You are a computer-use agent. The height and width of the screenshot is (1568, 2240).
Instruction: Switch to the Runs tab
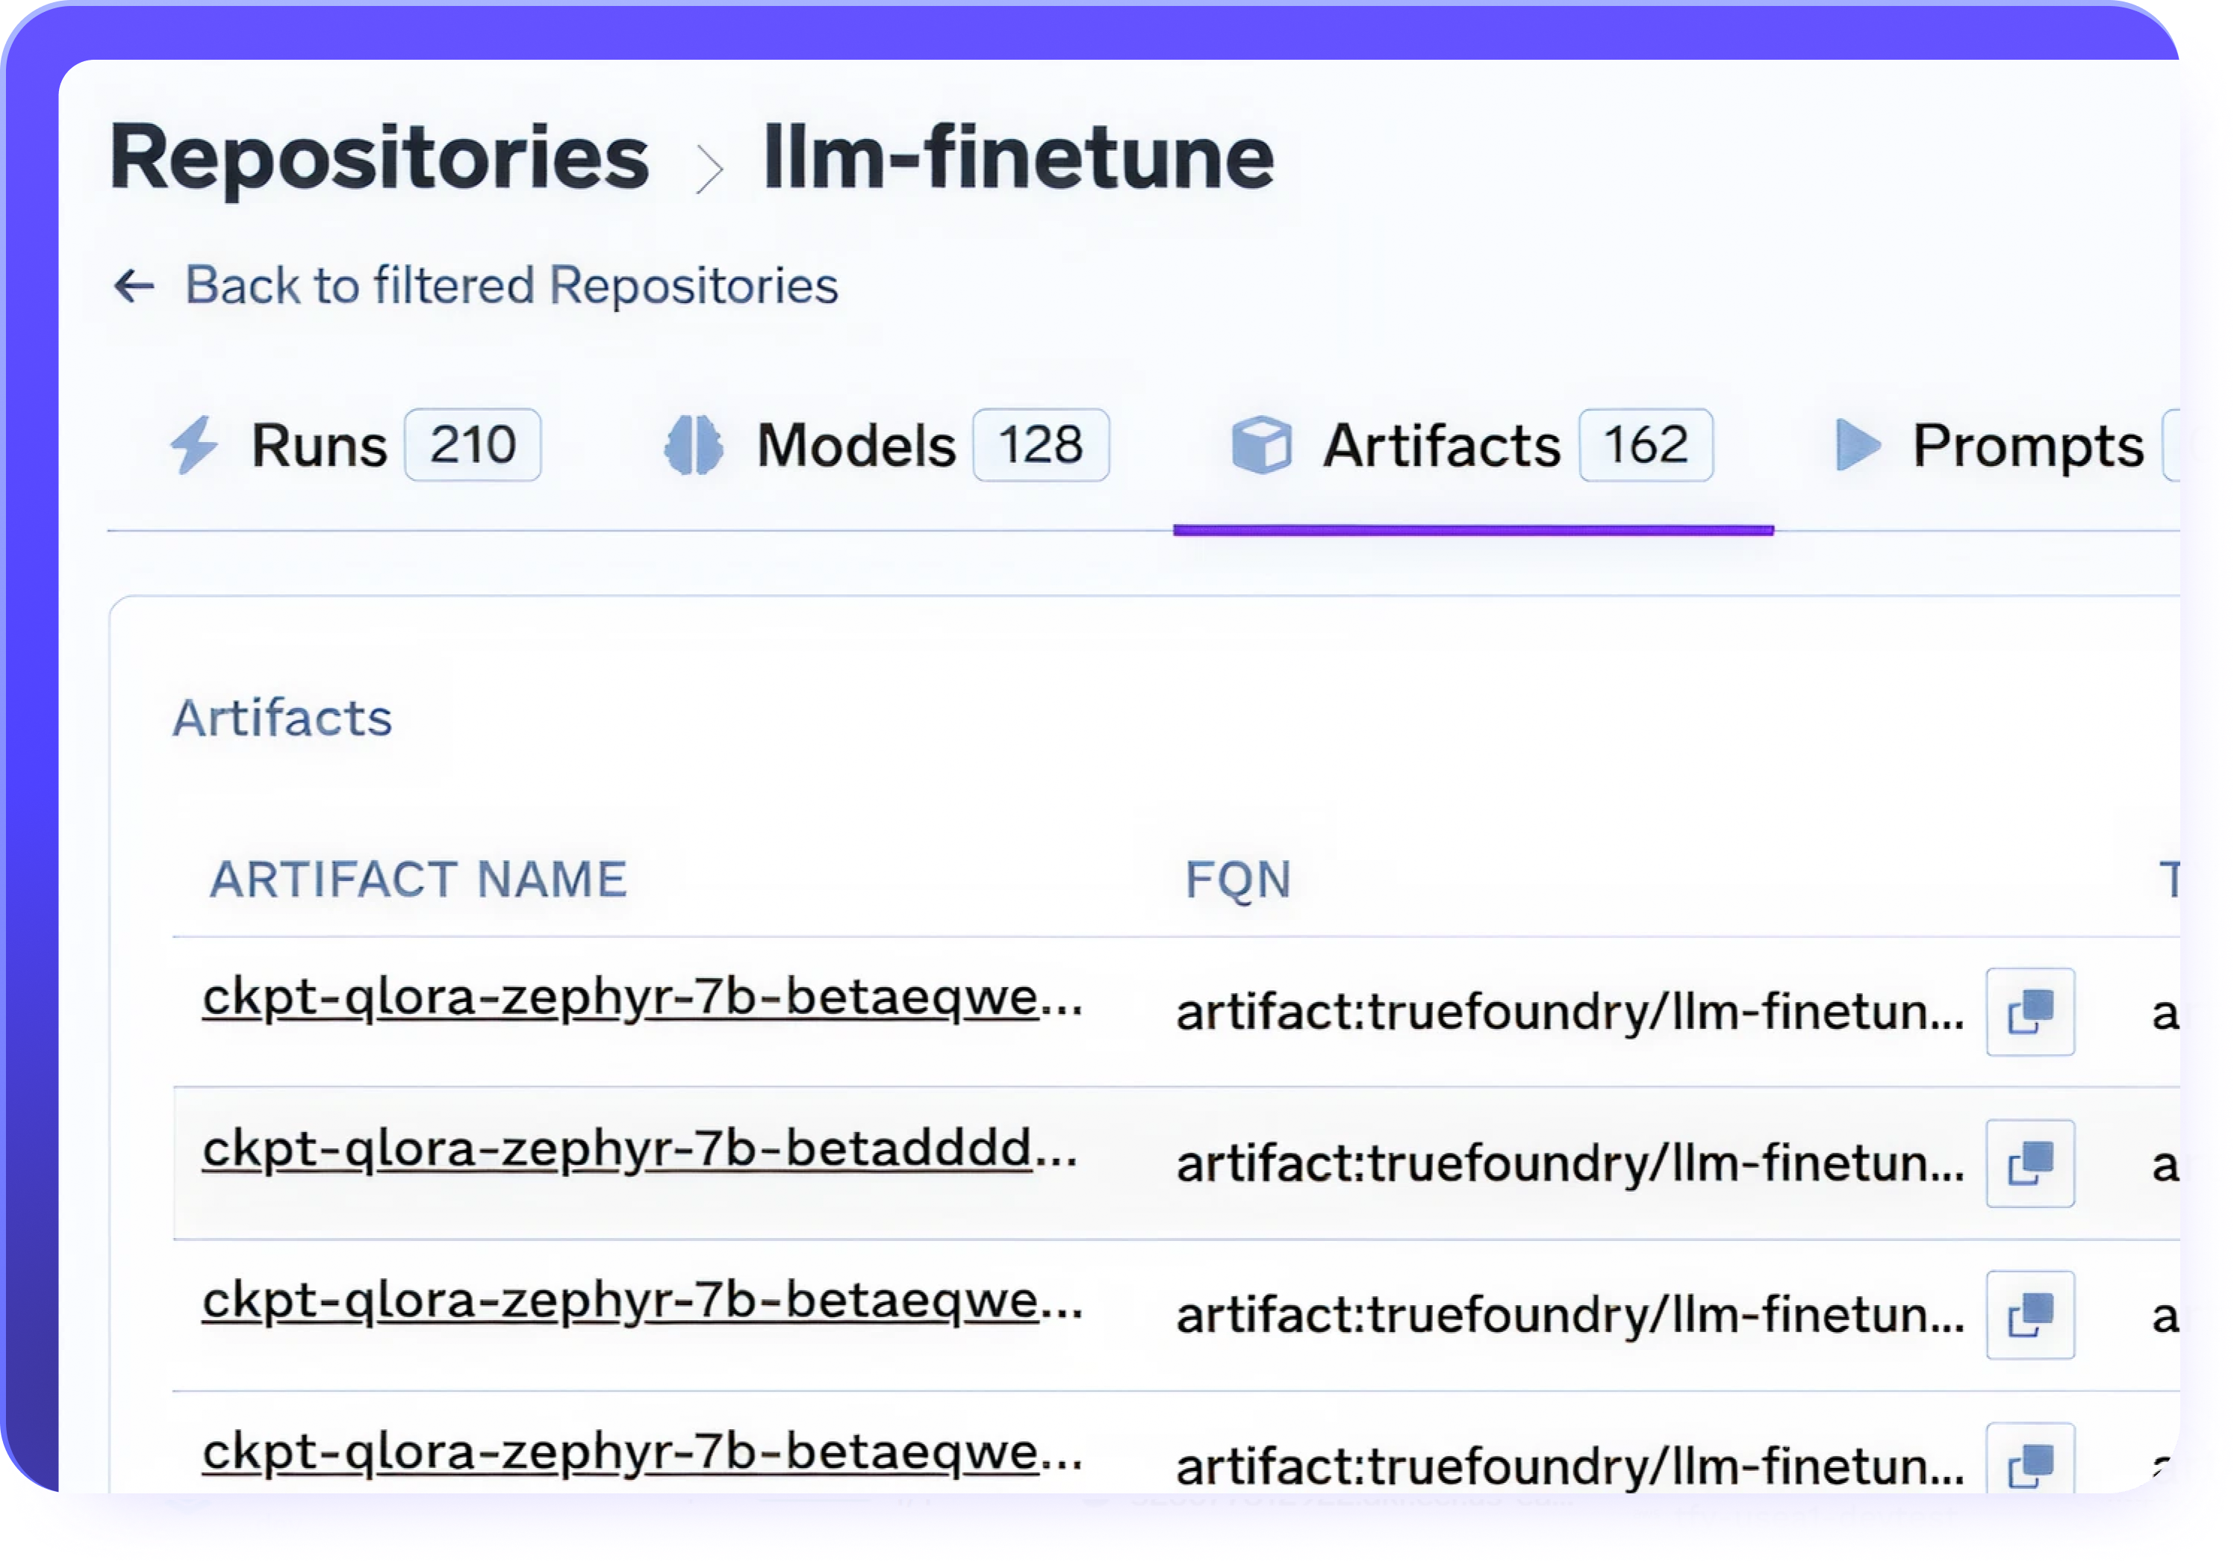[x=319, y=446]
